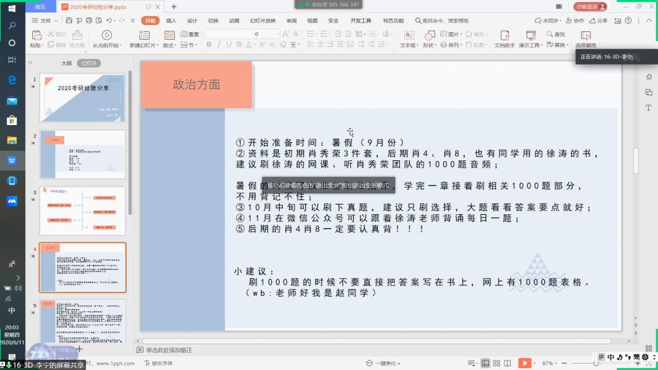The width and height of the screenshot is (658, 370).
Task: Expand the 版式 layout dropdown
Action: (x=169, y=46)
